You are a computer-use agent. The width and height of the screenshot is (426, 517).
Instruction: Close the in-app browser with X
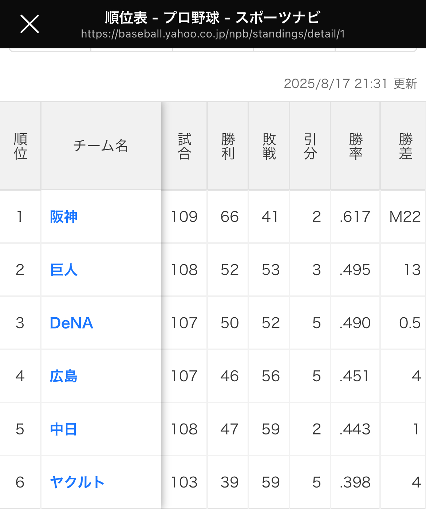click(29, 24)
